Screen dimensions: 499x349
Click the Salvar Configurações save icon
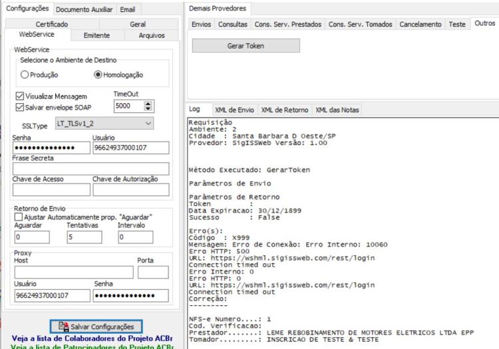point(64,326)
